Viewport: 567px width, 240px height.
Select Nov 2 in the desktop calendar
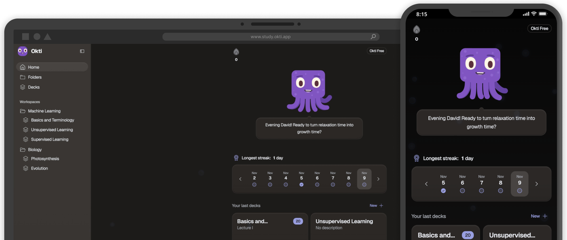[254, 179]
